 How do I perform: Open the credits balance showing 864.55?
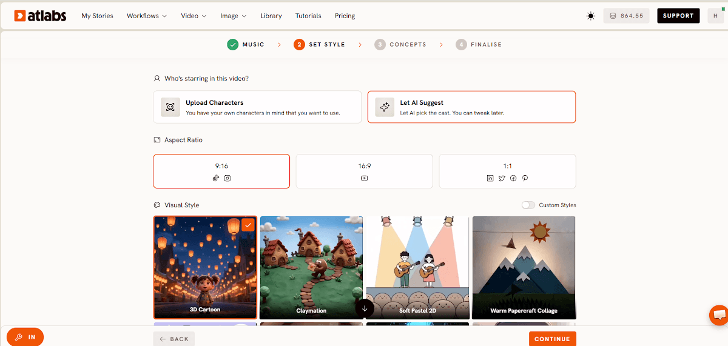pyautogui.click(x=626, y=16)
